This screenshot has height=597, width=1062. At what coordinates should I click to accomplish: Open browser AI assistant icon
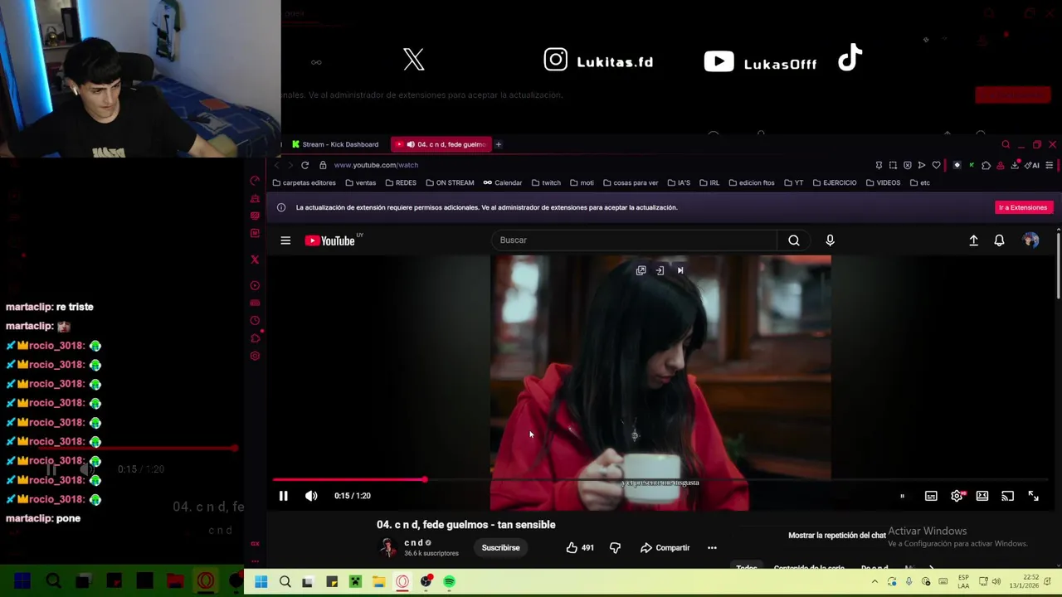tap(1034, 165)
